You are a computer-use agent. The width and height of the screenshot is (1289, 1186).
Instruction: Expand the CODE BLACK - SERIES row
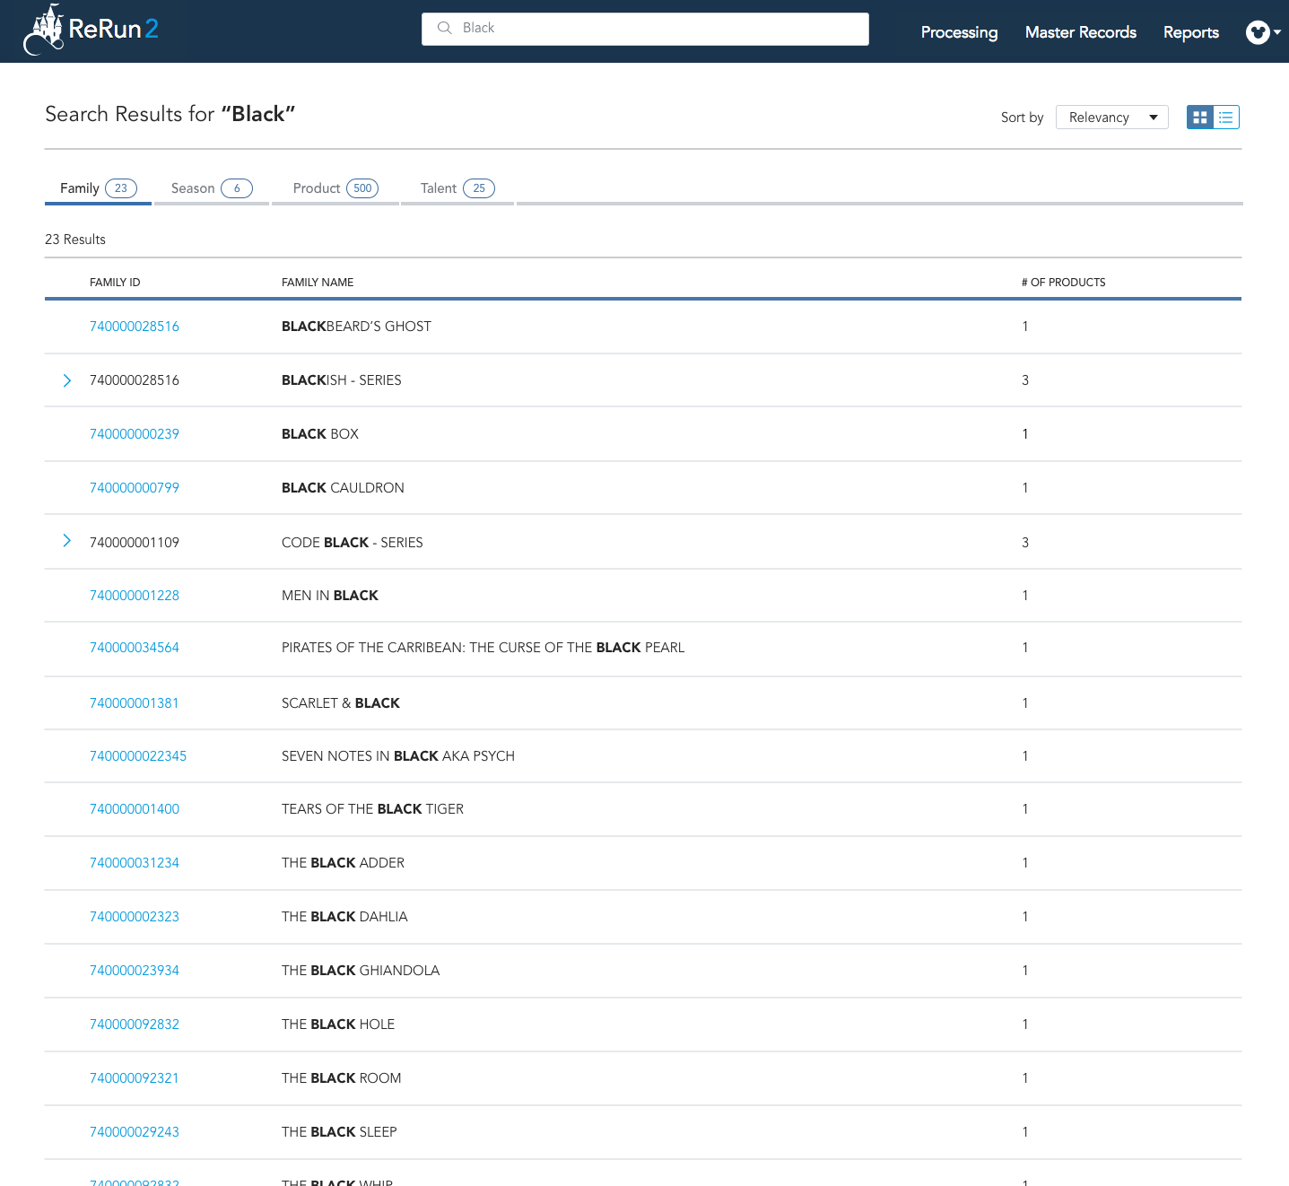point(67,540)
